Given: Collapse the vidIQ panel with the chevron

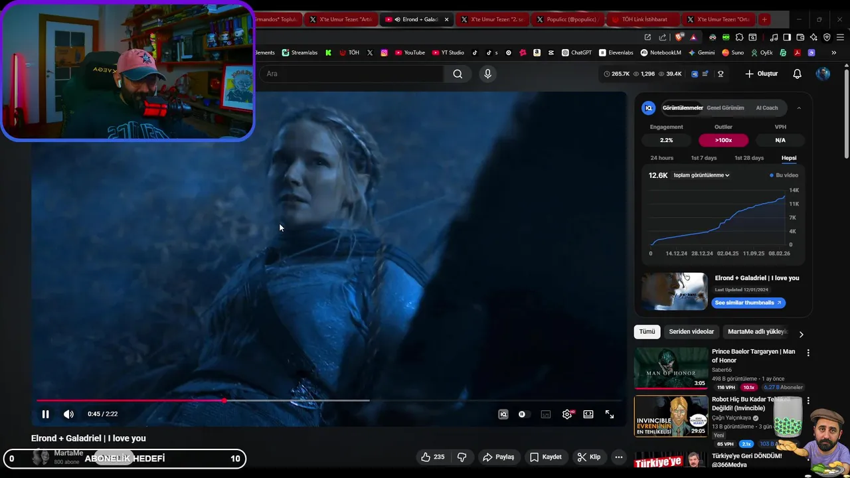Looking at the screenshot, I should [x=799, y=108].
